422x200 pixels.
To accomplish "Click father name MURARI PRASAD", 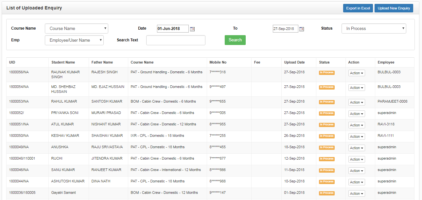I will pos(106,113).
